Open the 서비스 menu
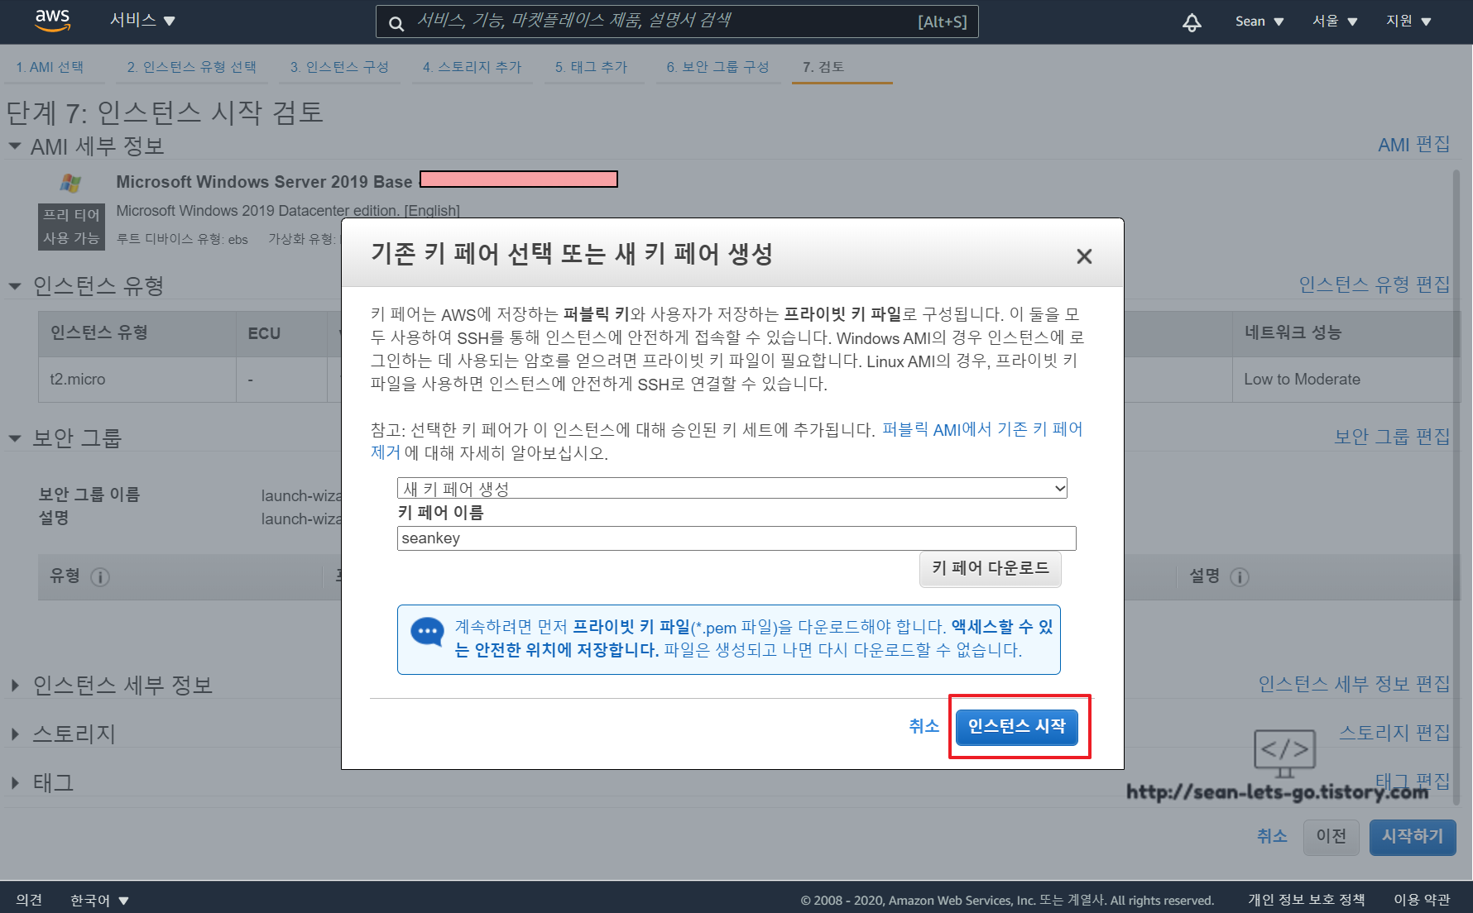Image resolution: width=1473 pixels, height=913 pixels. pyautogui.click(x=142, y=21)
